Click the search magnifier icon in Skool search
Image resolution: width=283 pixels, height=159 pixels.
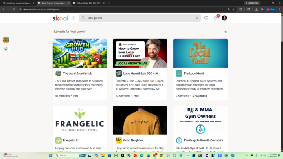pyautogui.click(x=83, y=18)
